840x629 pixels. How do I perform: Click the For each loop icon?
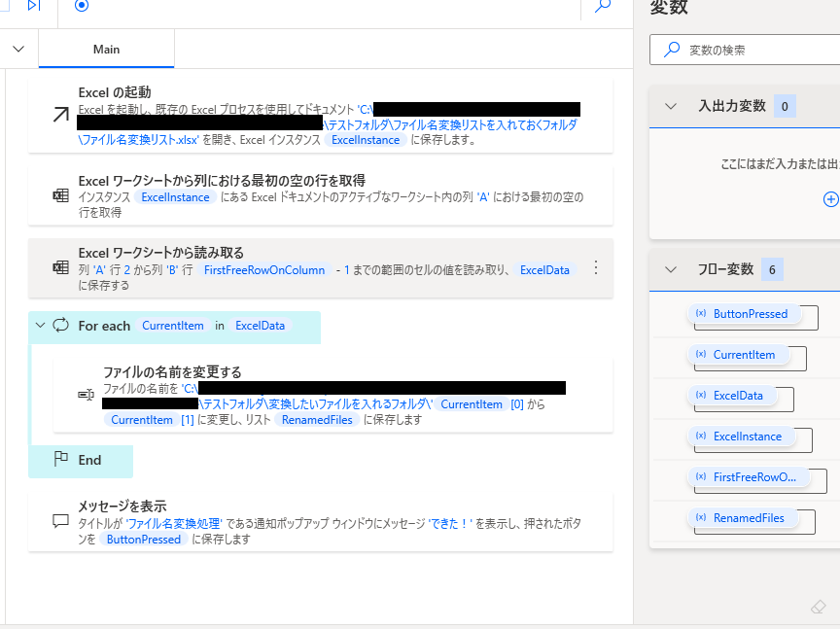point(59,326)
